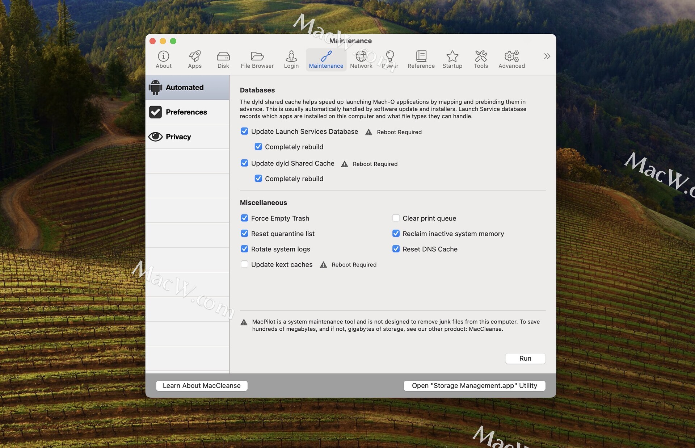Select the Disk toolbar icon
This screenshot has width=695, height=448.
click(223, 59)
